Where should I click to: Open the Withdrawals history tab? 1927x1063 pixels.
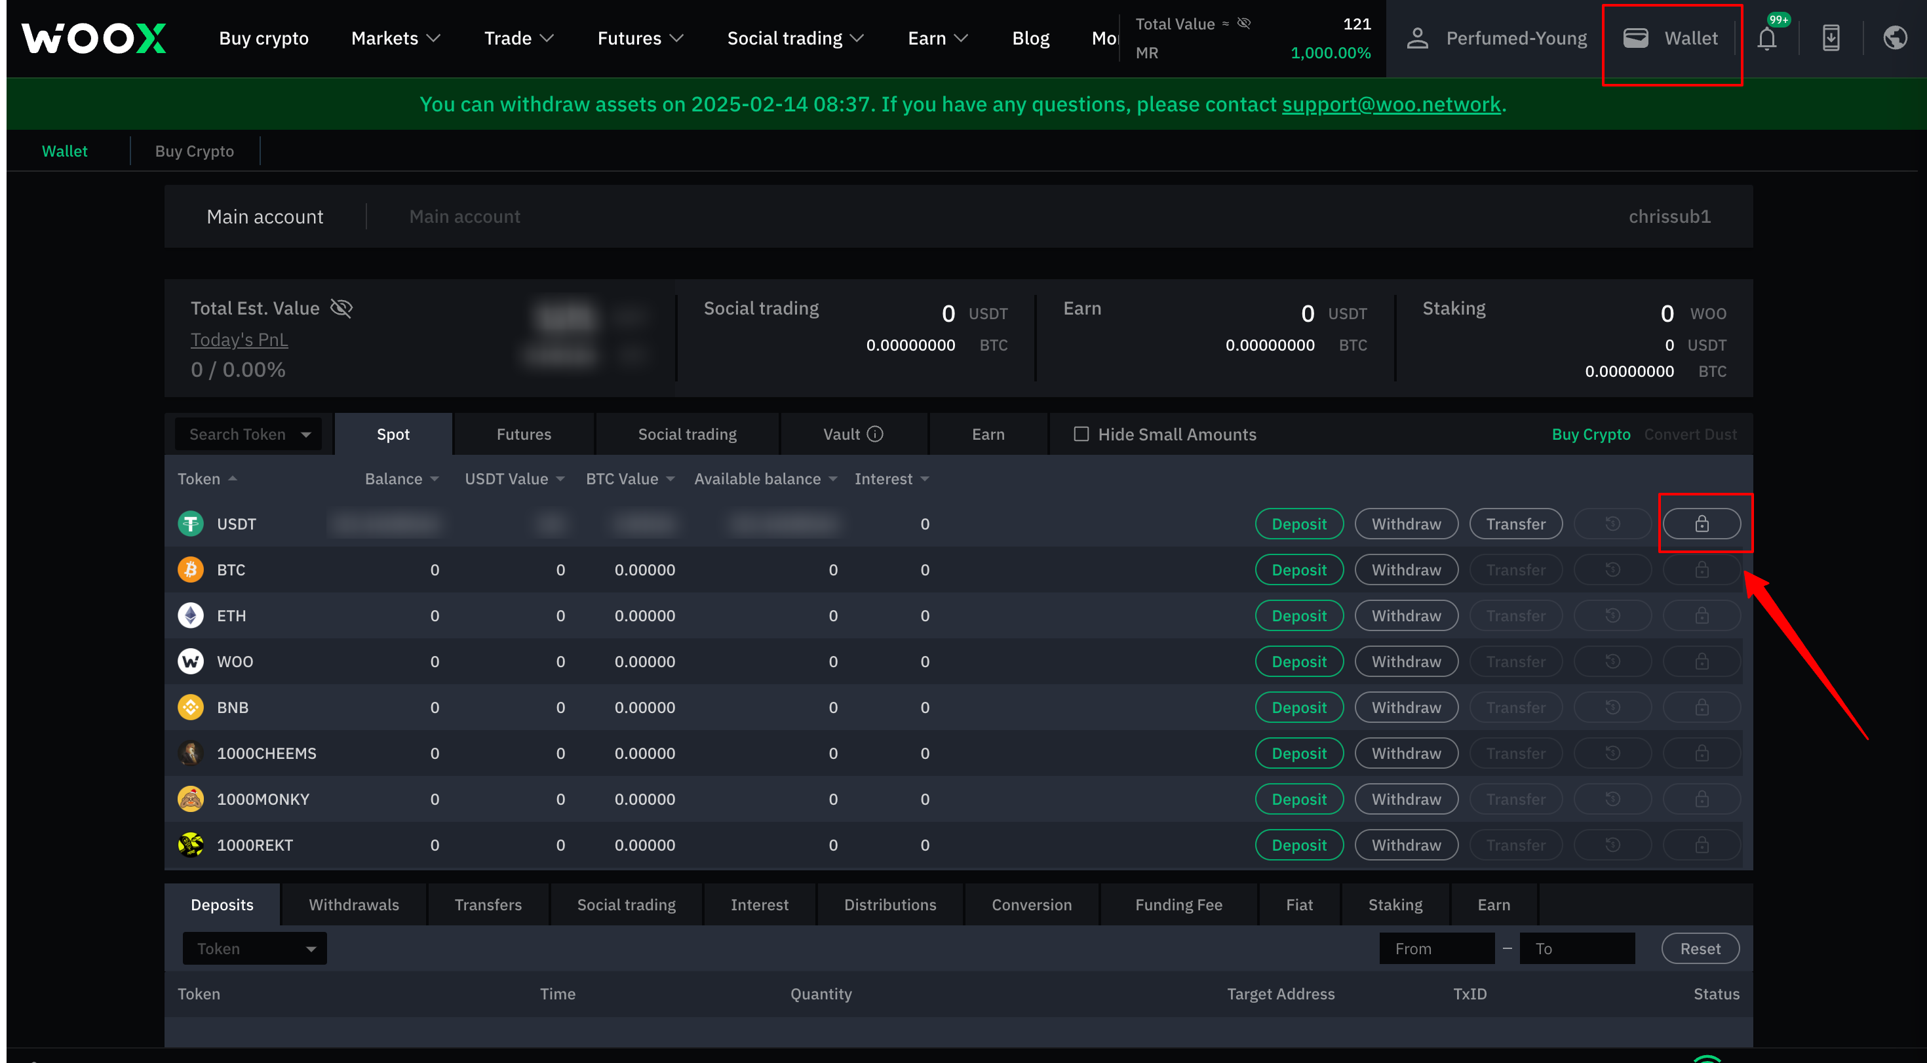[354, 904]
